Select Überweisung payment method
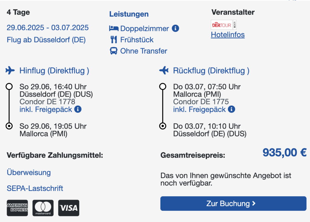The image size is (310, 222). pyautogui.click(x=29, y=172)
